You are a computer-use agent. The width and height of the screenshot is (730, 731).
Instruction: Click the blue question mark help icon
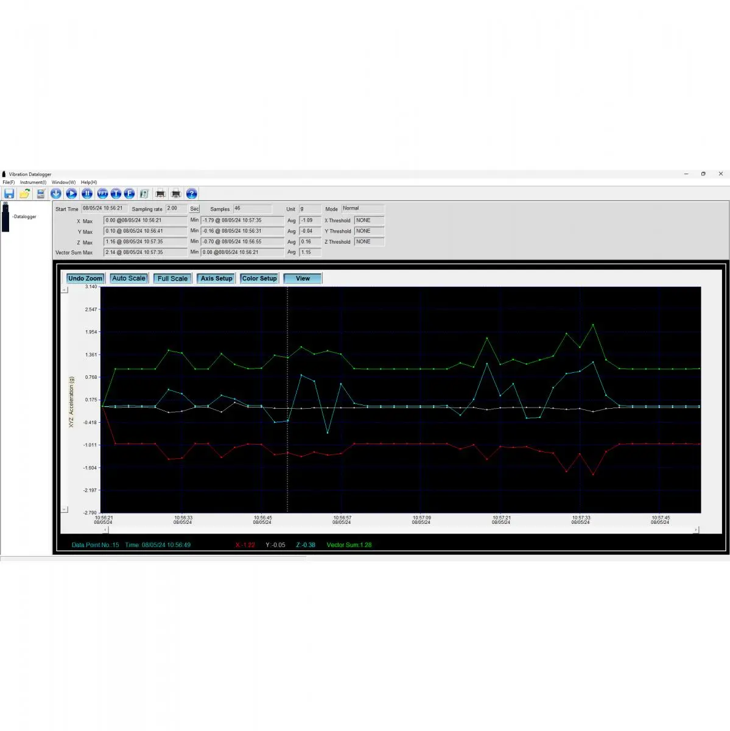click(x=191, y=194)
